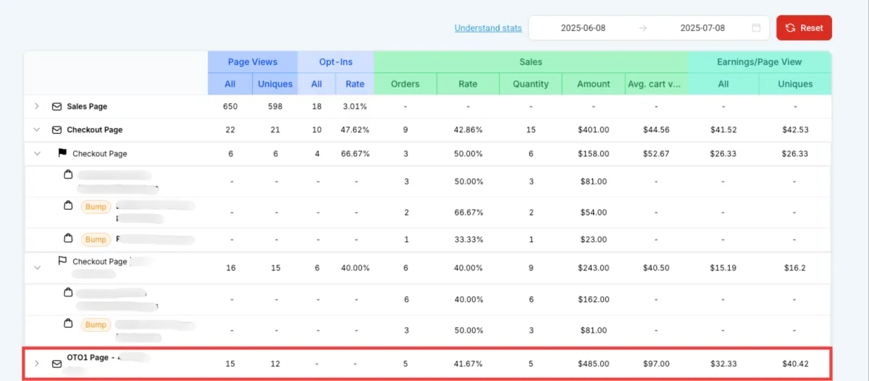Click the outlined flag icon
The image size is (869, 381).
coord(62,261)
